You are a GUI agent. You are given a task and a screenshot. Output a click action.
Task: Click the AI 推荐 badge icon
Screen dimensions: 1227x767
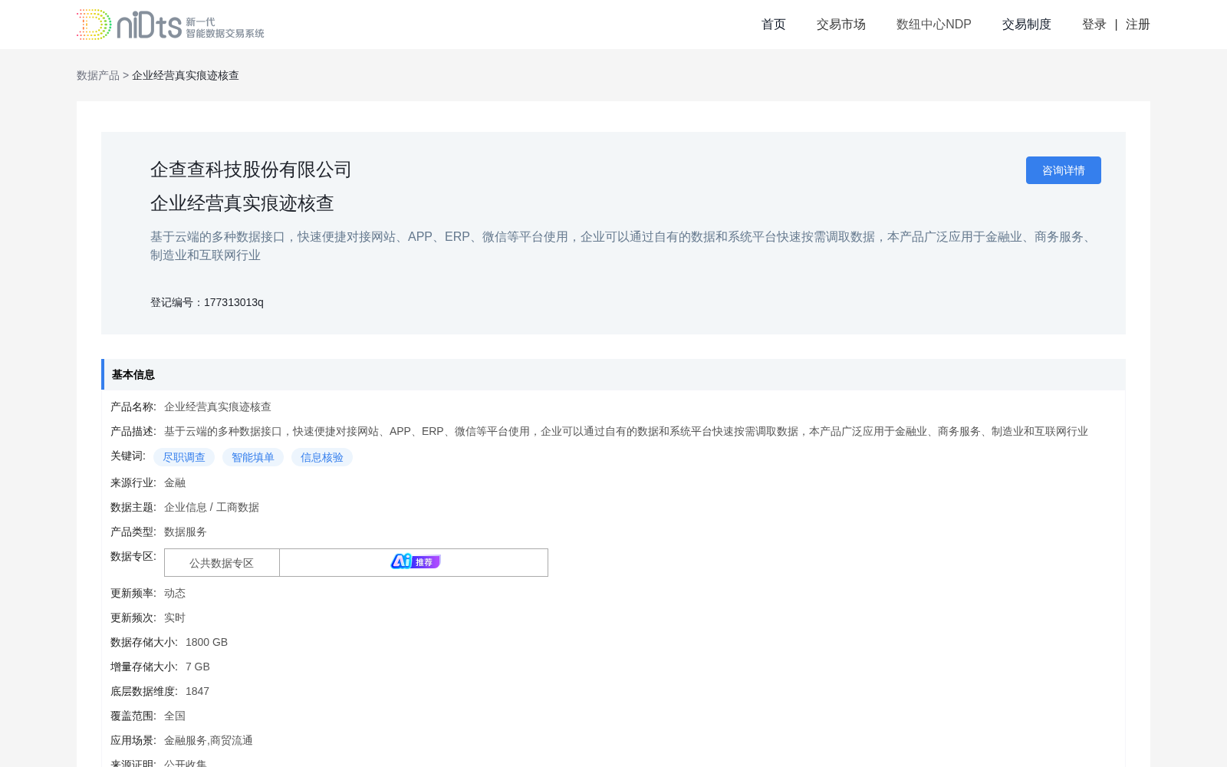point(415,562)
